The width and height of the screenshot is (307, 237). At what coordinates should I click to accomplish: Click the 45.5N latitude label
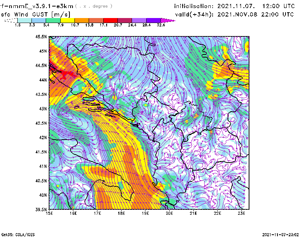click(41, 36)
